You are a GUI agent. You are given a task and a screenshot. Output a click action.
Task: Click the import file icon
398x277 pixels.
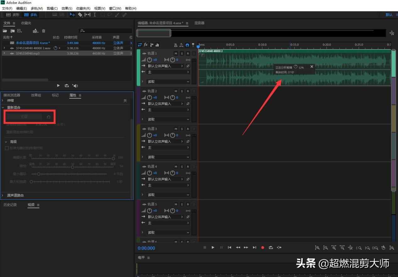click(12, 31)
